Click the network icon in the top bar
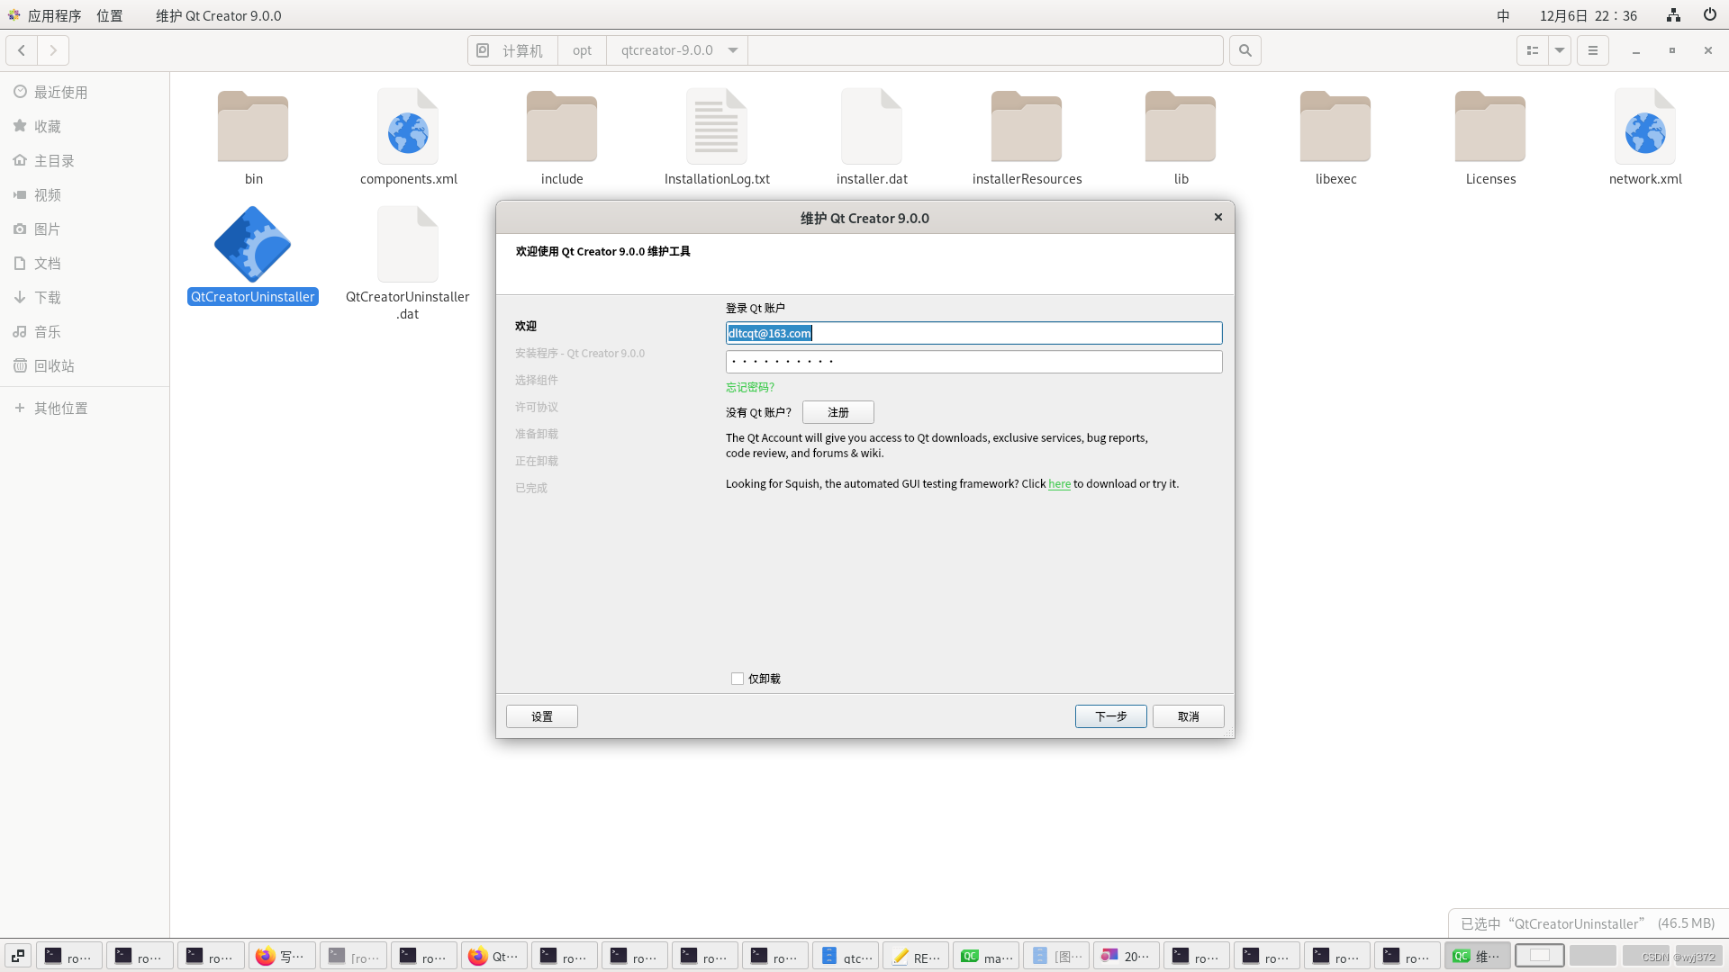The image size is (1729, 972). tap(1672, 15)
